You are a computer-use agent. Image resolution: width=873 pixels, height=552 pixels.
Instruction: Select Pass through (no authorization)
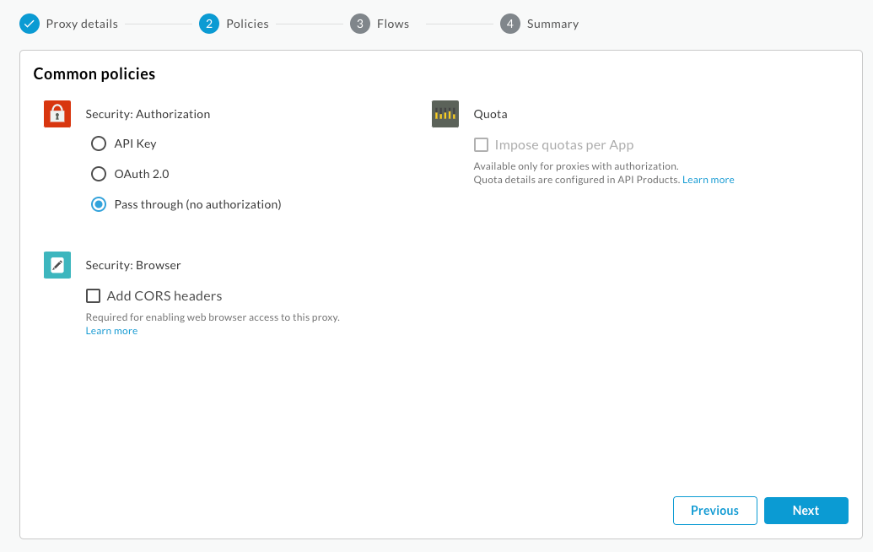coord(98,204)
